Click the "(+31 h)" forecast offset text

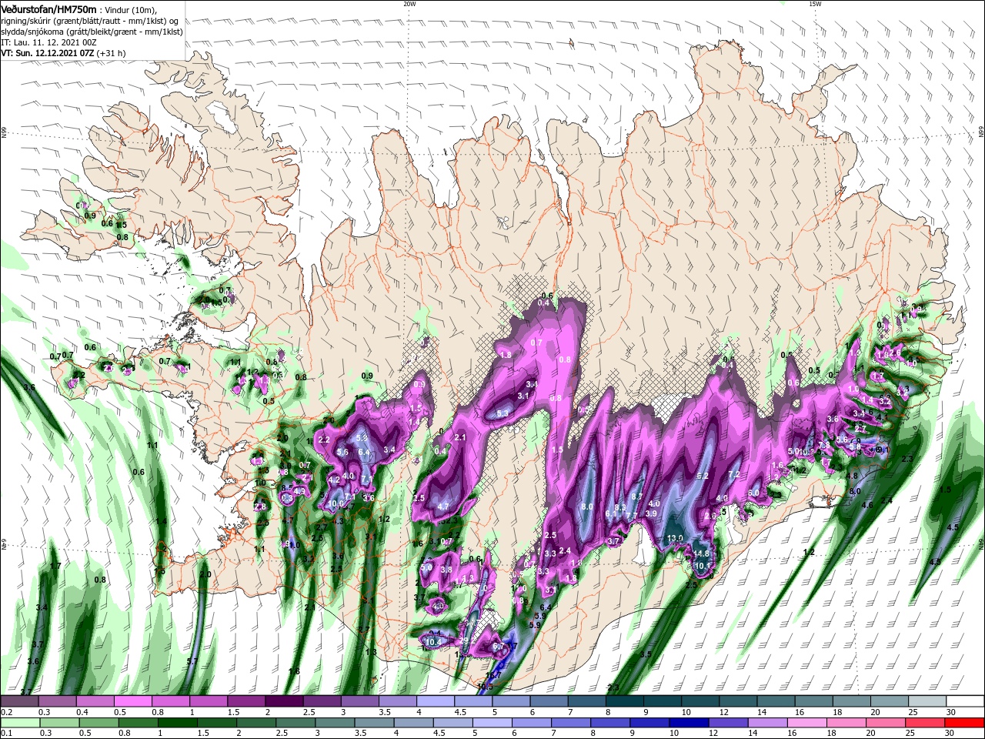(111, 53)
